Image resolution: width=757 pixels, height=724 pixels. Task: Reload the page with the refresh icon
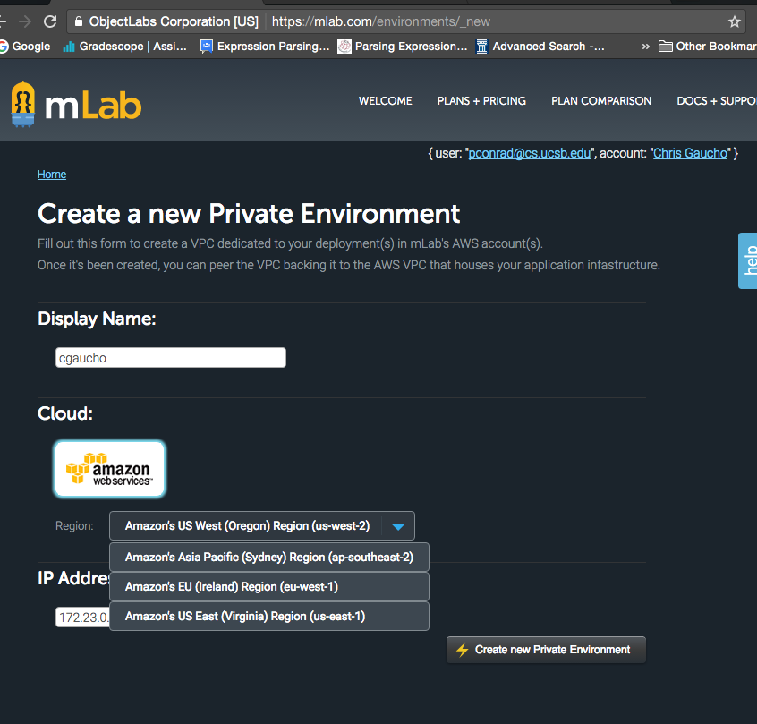tap(50, 21)
